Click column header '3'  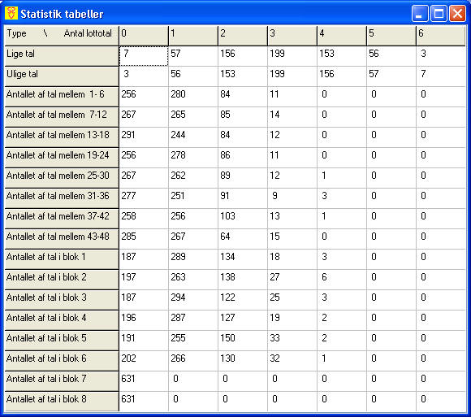click(292, 36)
